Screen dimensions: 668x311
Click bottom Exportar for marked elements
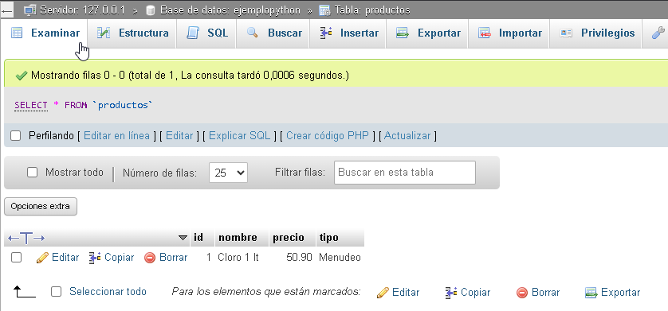620,293
